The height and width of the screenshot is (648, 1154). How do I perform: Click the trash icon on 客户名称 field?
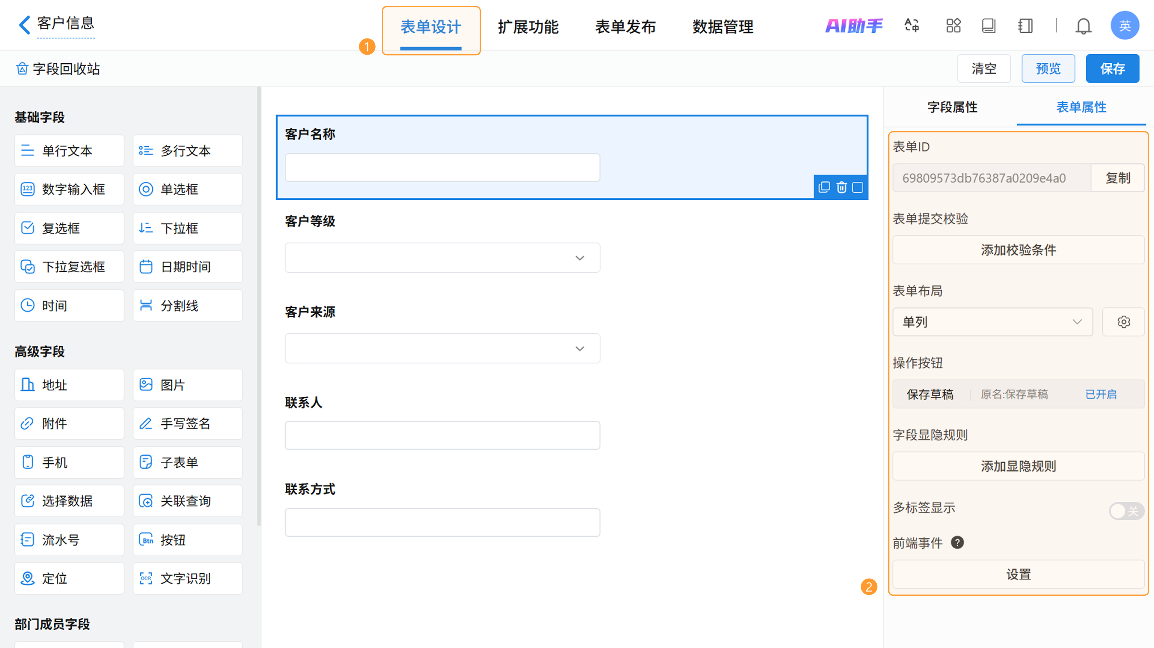click(x=841, y=187)
